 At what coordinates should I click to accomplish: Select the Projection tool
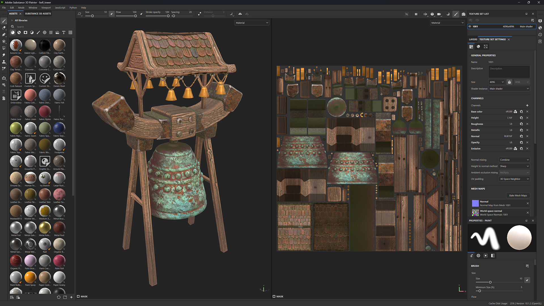pos(4,35)
